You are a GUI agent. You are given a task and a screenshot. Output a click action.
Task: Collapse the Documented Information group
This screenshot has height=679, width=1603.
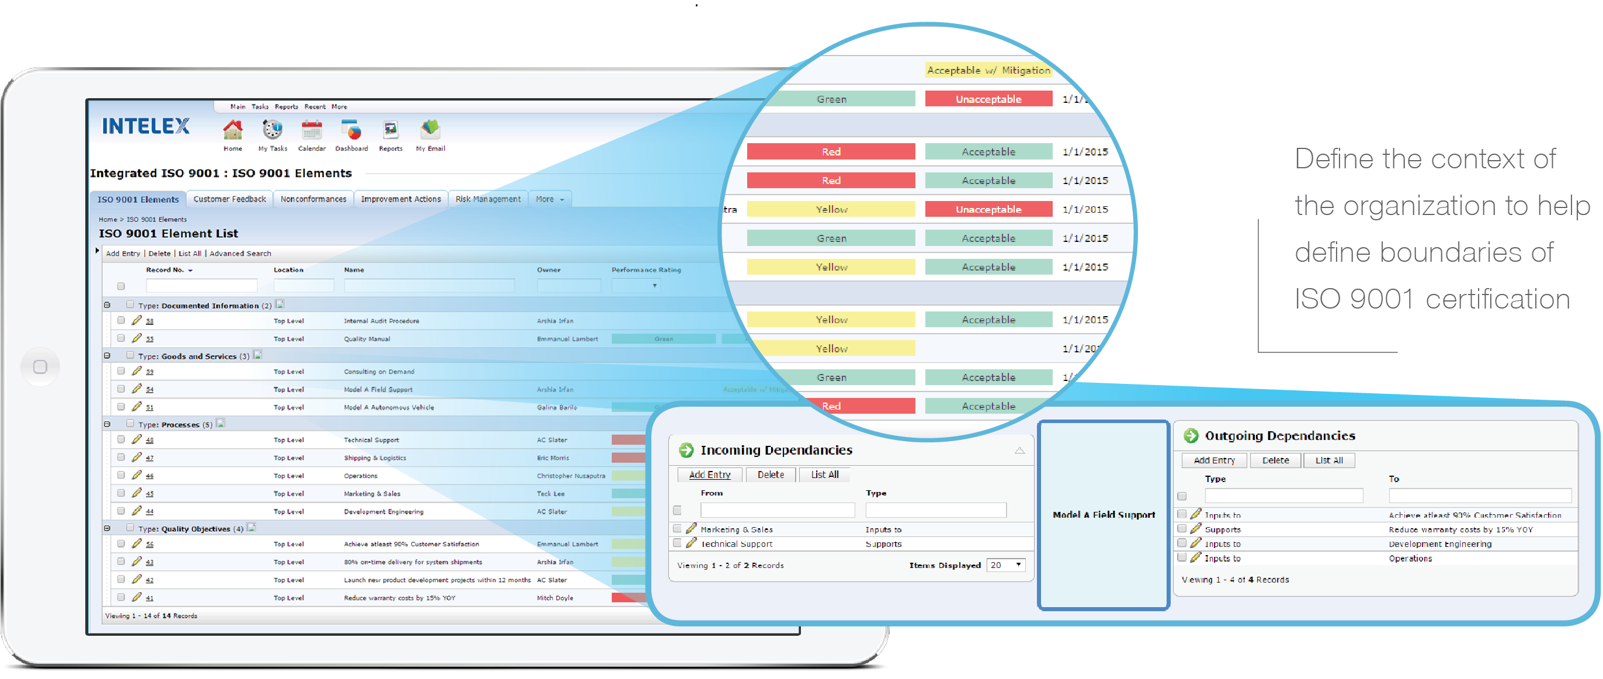click(107, 306)
